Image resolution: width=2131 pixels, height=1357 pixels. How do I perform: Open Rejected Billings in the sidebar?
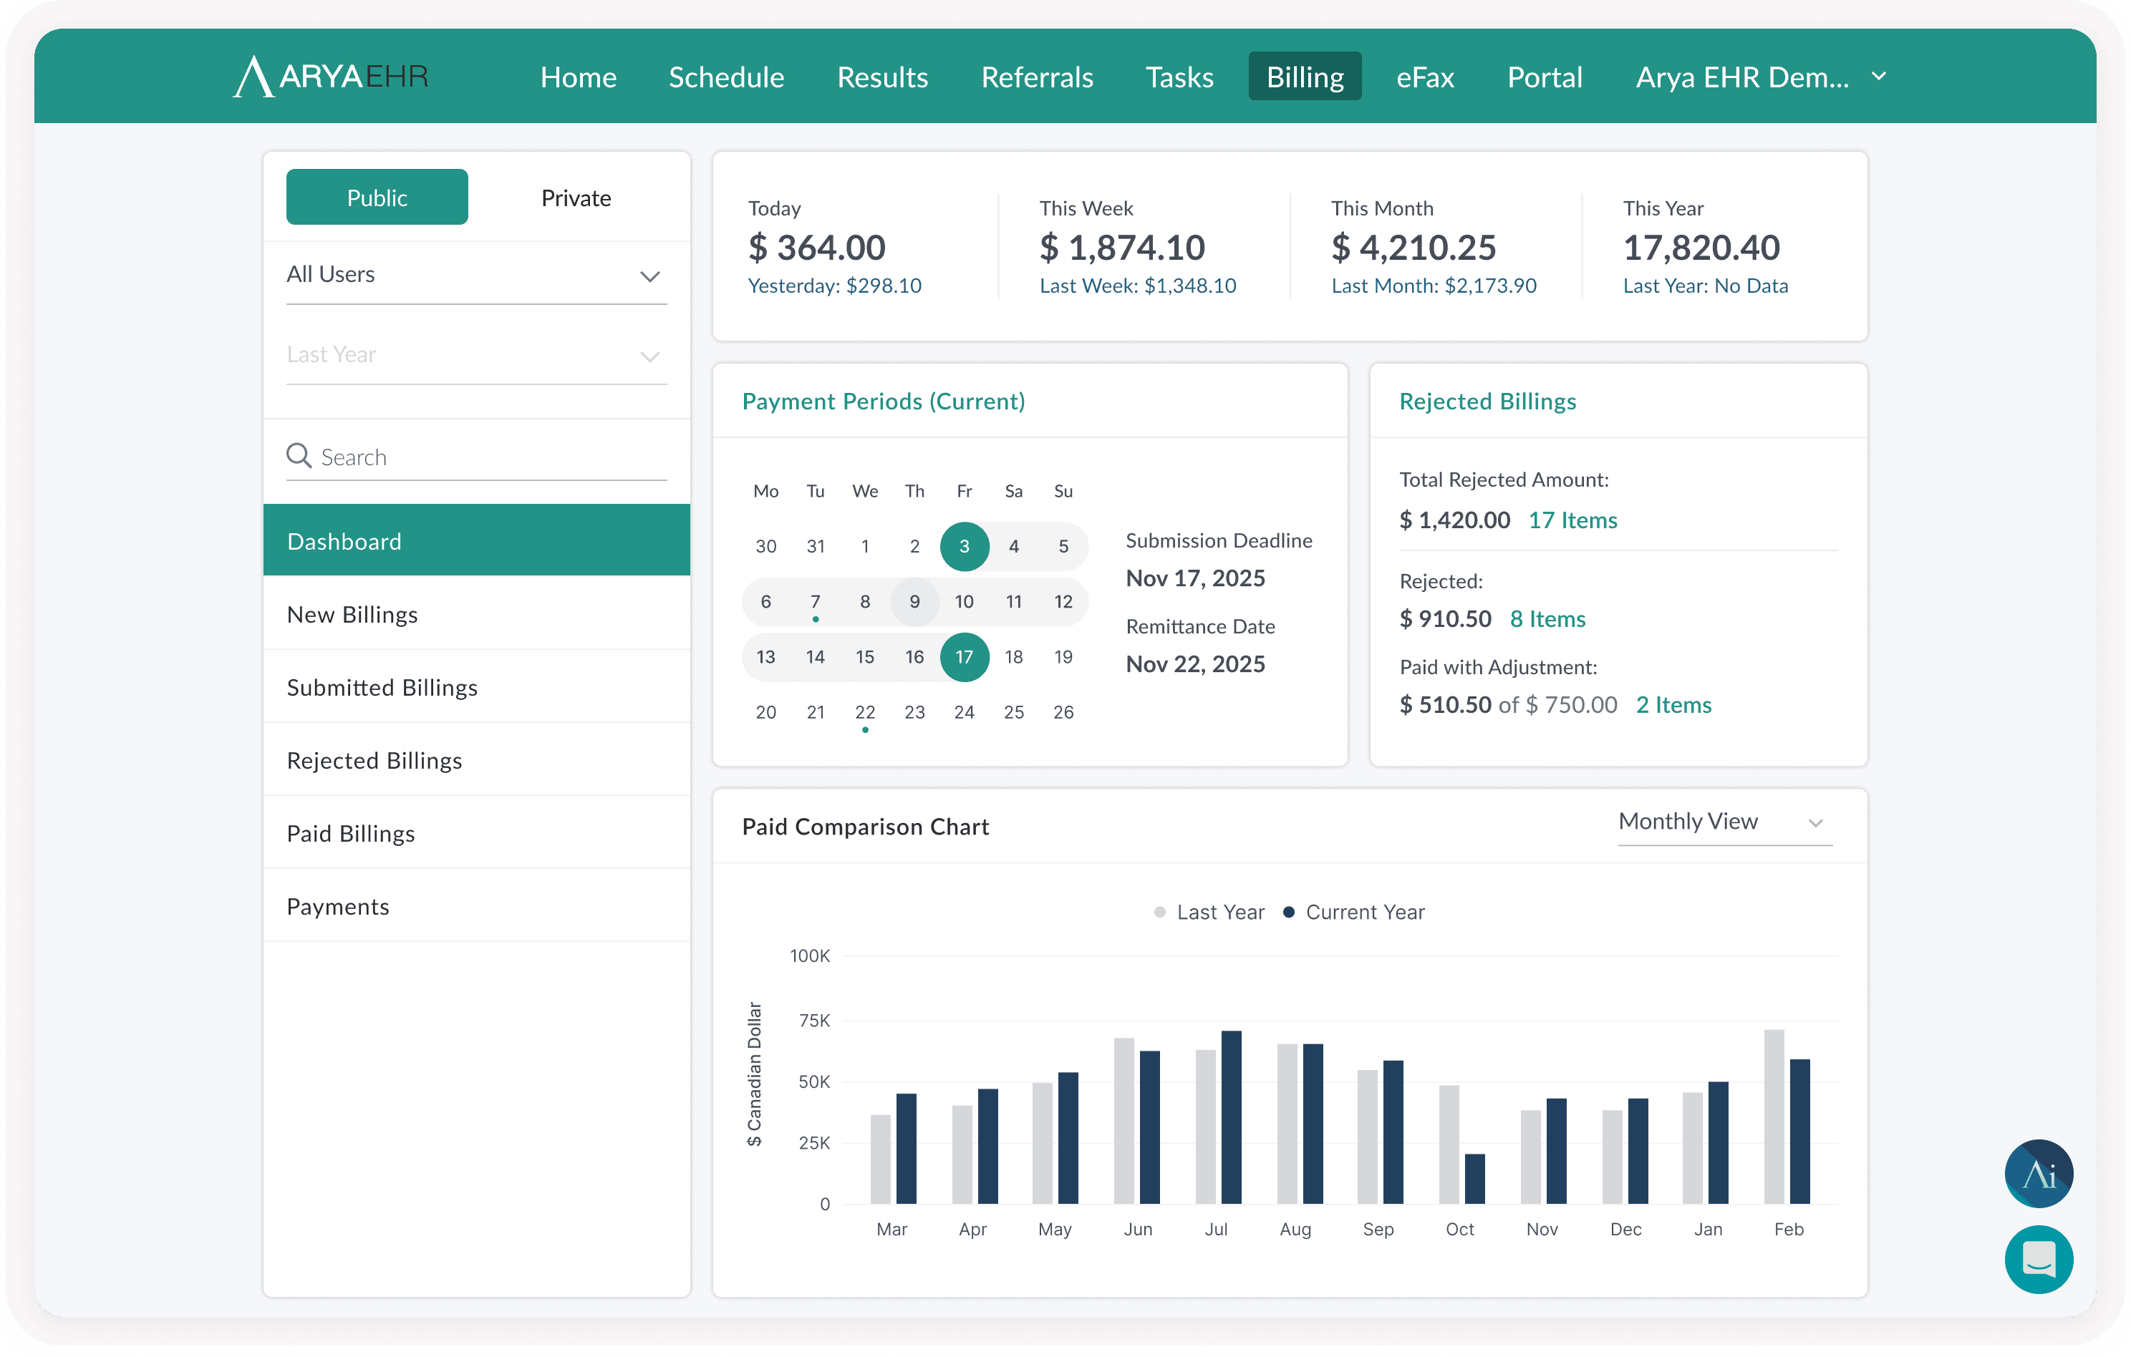(x=476, y=760)
